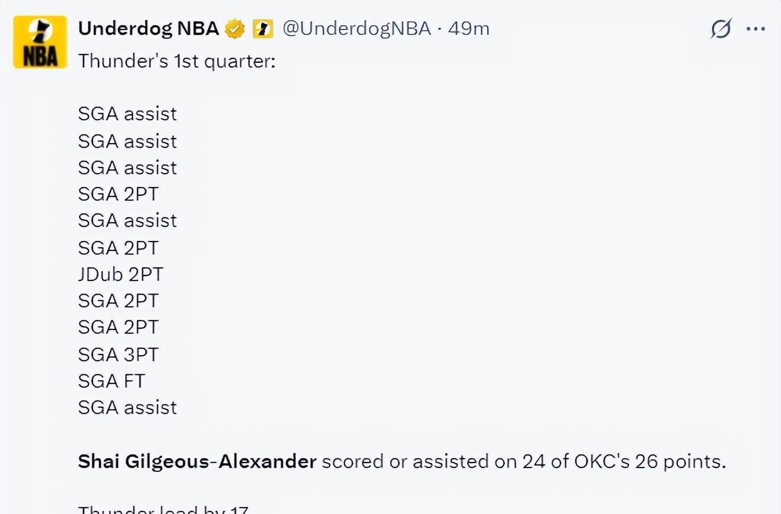Click the 49m timestamp link
This screenshot has width=781, height=514.
click(468, 28)
